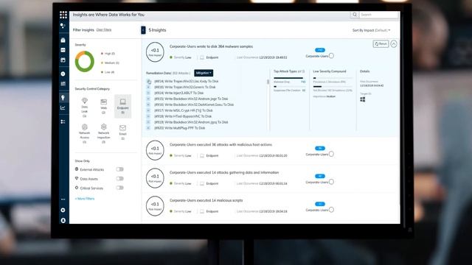The image size is (472, 265).
Task: Filter by Network Access category icon
Action: [x=85, y=127]
